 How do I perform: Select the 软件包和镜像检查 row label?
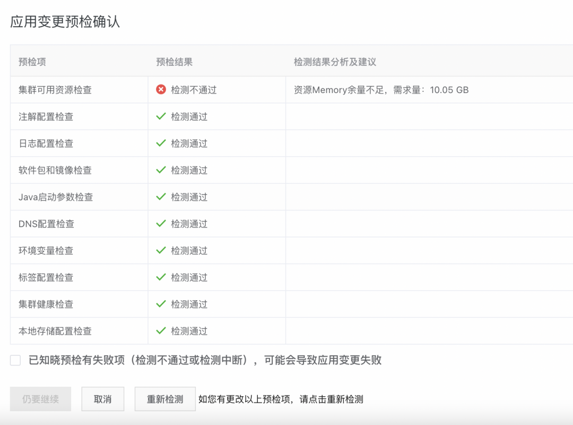(55, 170)
